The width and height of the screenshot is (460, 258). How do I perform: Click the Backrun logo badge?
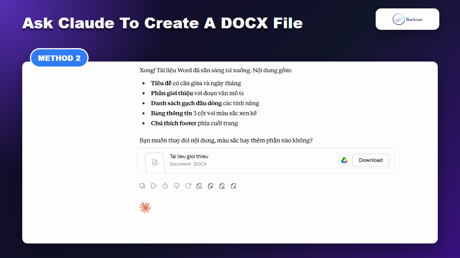coord(407,19)
